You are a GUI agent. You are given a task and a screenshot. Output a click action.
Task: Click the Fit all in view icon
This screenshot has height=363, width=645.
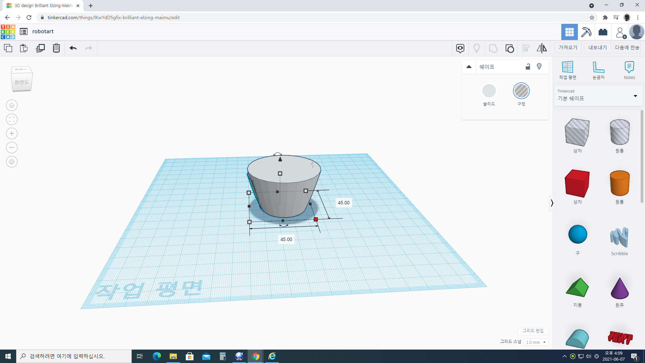coord(12,119)
